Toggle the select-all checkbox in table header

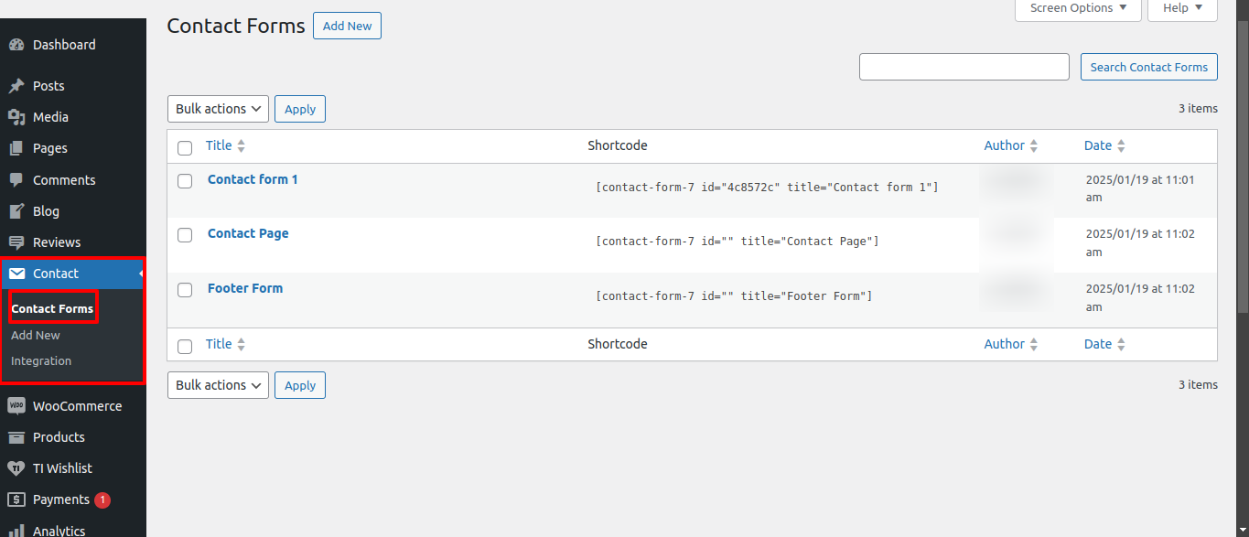point(185,147)
